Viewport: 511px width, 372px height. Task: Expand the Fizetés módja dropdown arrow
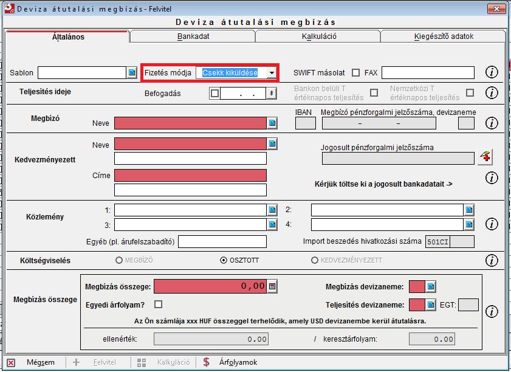coord(272,73)
